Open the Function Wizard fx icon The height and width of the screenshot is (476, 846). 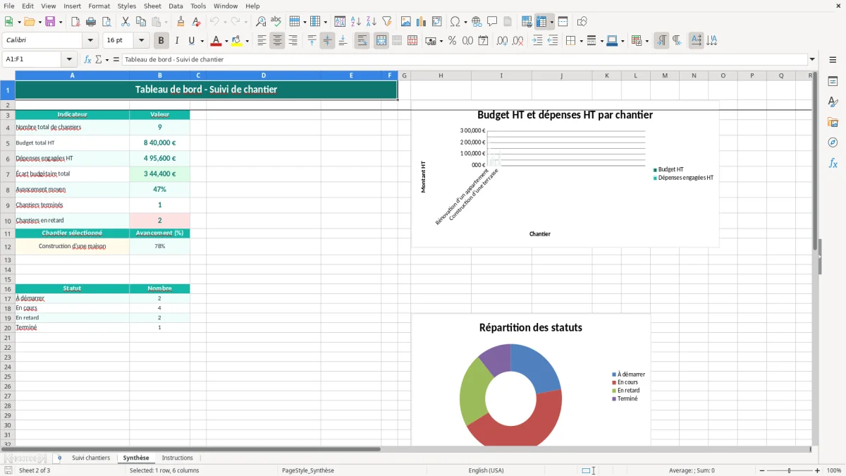point(88,59)
